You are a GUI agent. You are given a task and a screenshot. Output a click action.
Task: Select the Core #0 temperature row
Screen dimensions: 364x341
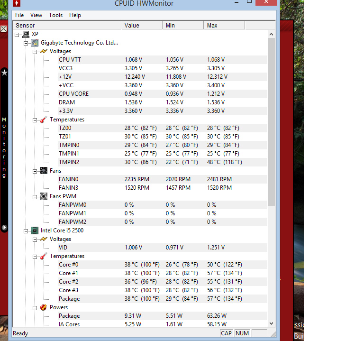tap(163, 265)
